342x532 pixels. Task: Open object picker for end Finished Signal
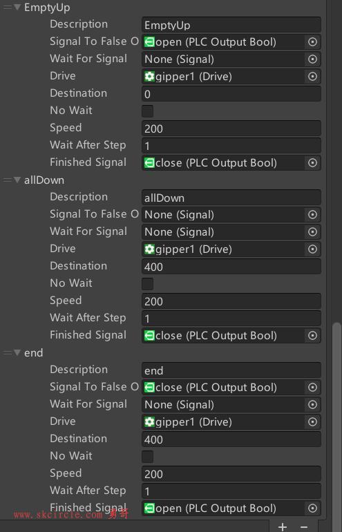pyautogui.click(x=312, y=509)
